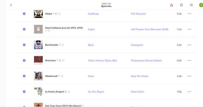
Task: Click the Björk Mix header title
Action: click(x=107, y=6)
